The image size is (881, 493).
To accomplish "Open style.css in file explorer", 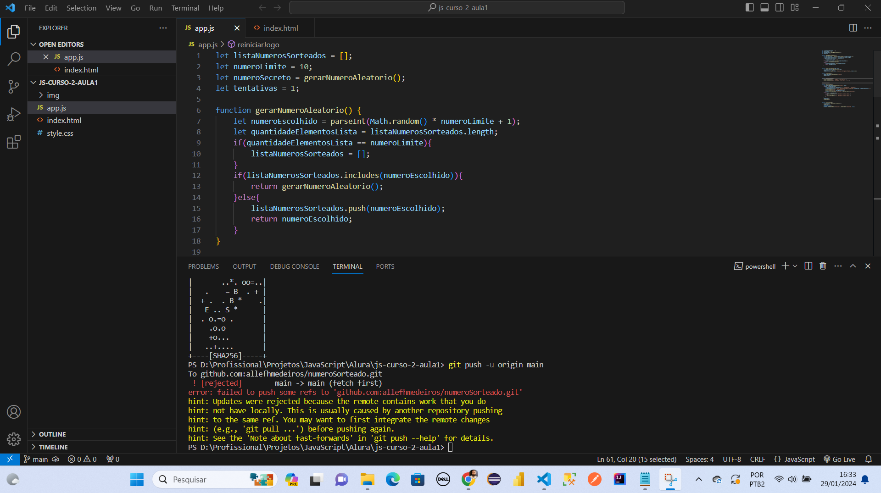I will tap(102, 133).
